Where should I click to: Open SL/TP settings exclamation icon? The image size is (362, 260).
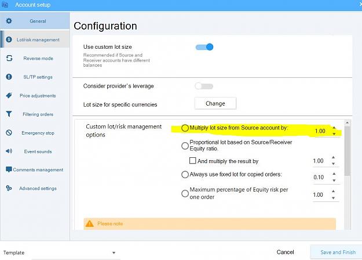pyautogui.click(x=9, y=77)
